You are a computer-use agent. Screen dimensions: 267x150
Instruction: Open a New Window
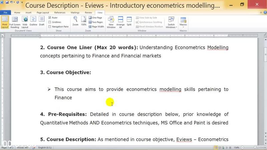[111, 22]
